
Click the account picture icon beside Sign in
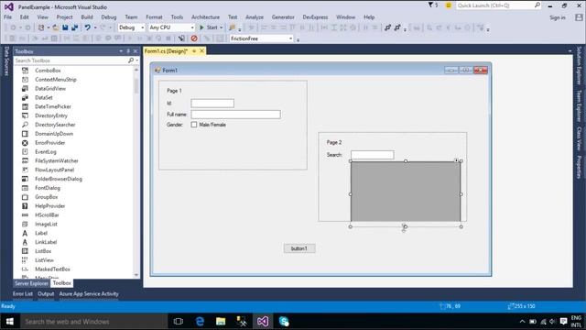point(579,17)
